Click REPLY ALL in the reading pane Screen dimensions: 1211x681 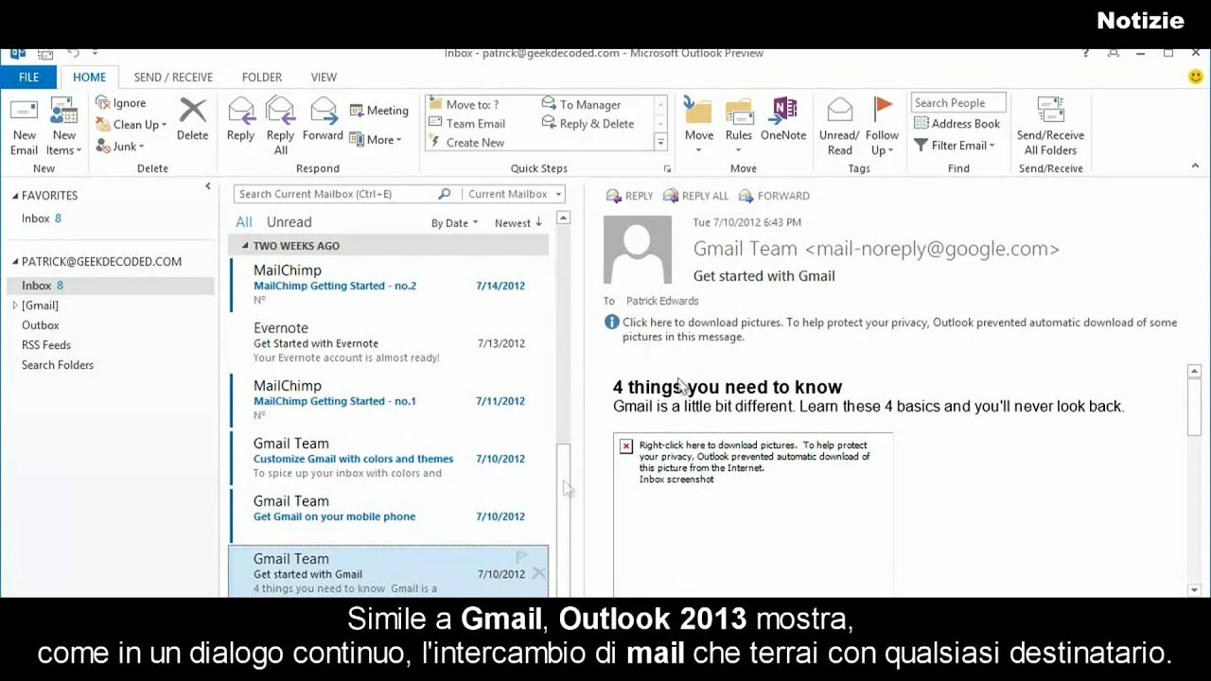[x=695, y=196]
